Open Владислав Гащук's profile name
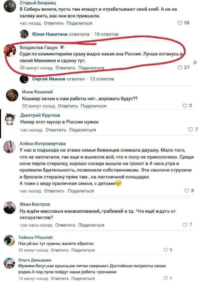This screenshot has height=282, width=201. coord(38,48)
